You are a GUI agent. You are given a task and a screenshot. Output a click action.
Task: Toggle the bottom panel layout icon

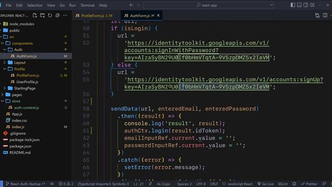coord(299,5)
